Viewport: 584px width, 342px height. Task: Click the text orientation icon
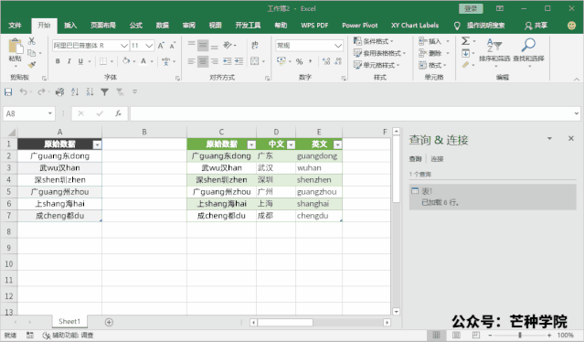point(228,46)
